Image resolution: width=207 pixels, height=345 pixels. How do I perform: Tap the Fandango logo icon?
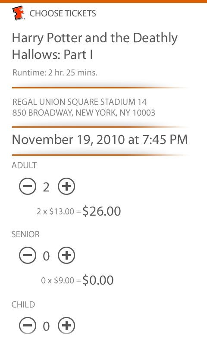coord(18,13)
